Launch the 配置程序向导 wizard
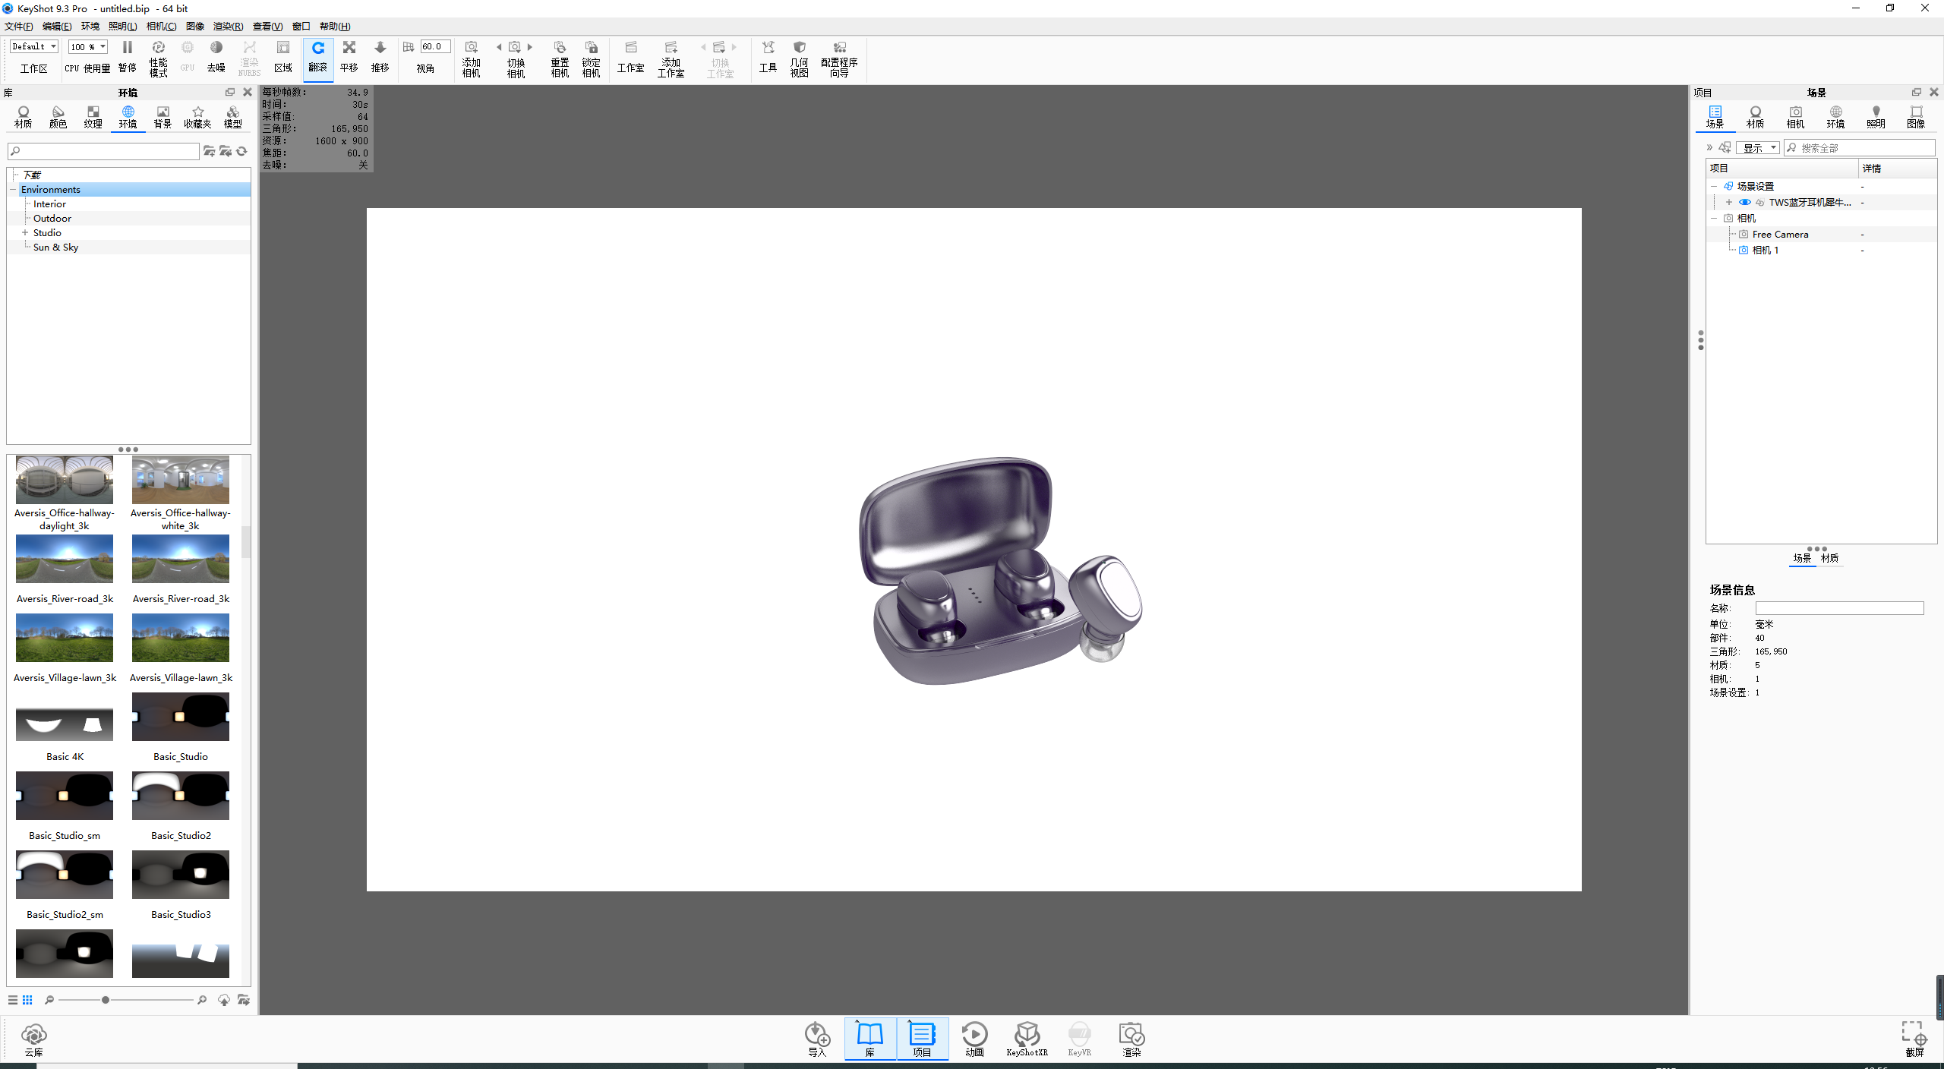This screenshot has height=1069, width=1944. tap(838, 58)
